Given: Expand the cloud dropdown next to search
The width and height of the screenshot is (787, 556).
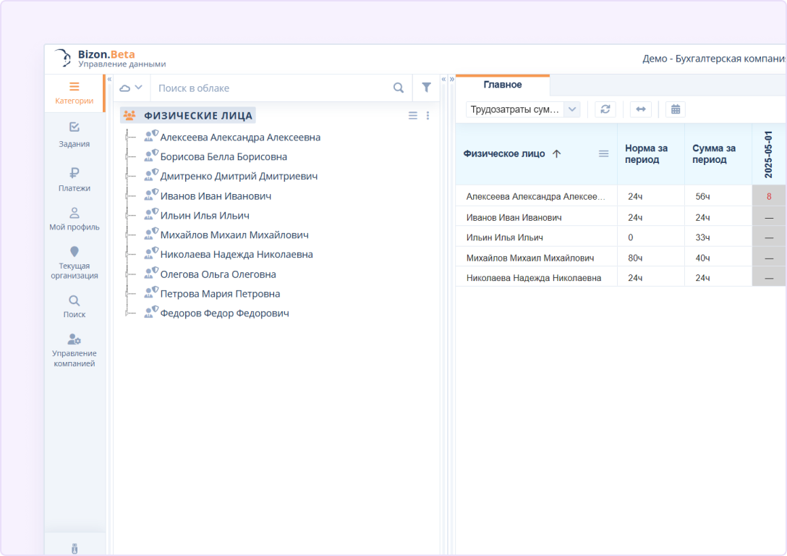Looking at the screenshot, I should click(131, 88).
